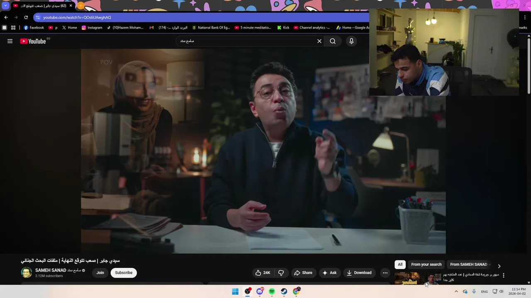Click the Download button

click(359, 273)
